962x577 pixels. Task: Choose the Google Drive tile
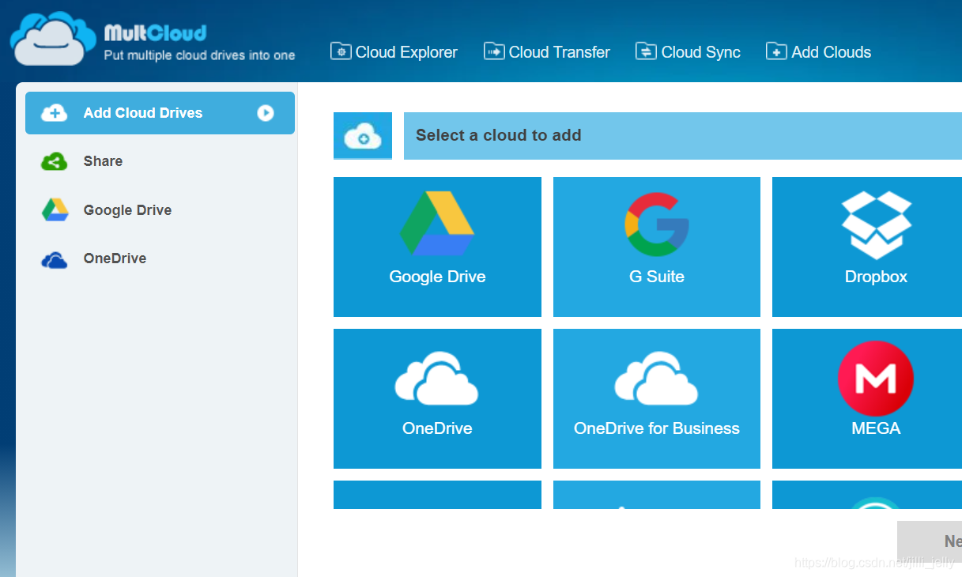(437, 247)
